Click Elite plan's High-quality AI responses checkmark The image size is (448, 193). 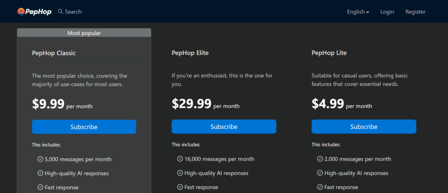click(x=180, y=173)
